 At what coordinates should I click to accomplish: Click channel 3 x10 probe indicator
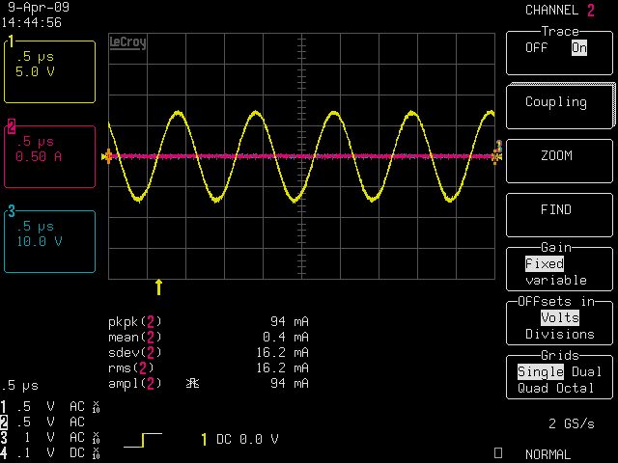(x=96, y=438)
